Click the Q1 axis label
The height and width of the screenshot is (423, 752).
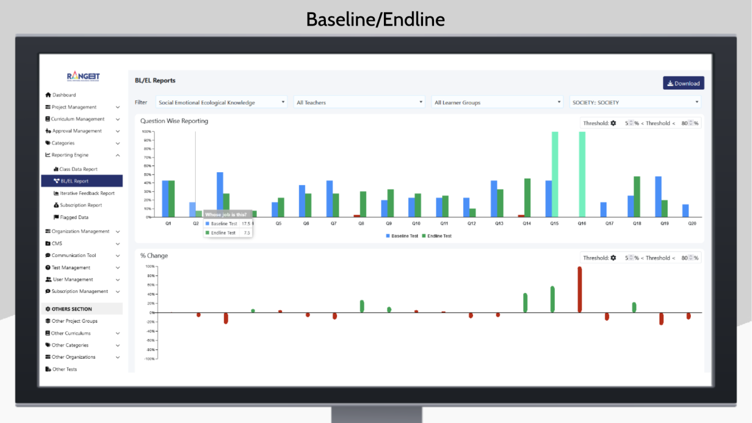(168, 223)
